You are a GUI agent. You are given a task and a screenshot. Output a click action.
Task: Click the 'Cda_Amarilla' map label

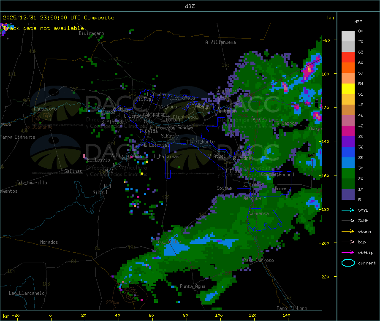(32, 183)
